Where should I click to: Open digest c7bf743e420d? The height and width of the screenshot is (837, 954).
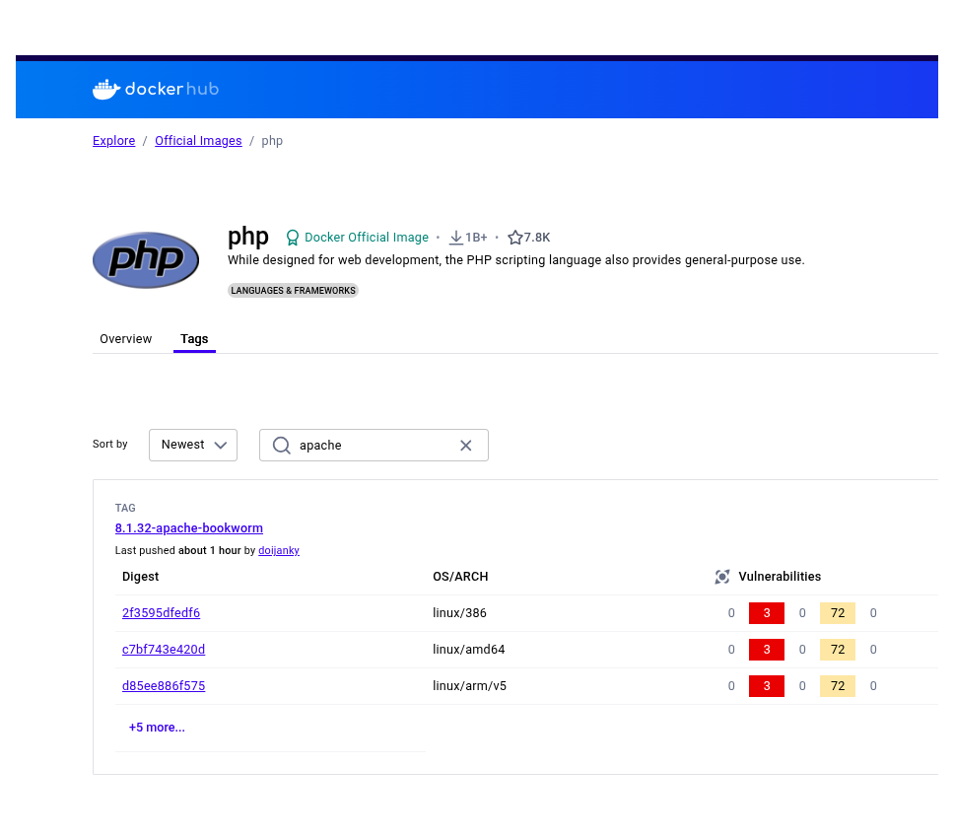point(163,650)
